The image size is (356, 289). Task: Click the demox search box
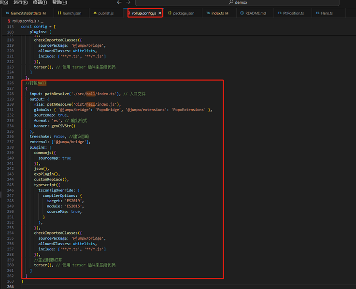point(237,2)
